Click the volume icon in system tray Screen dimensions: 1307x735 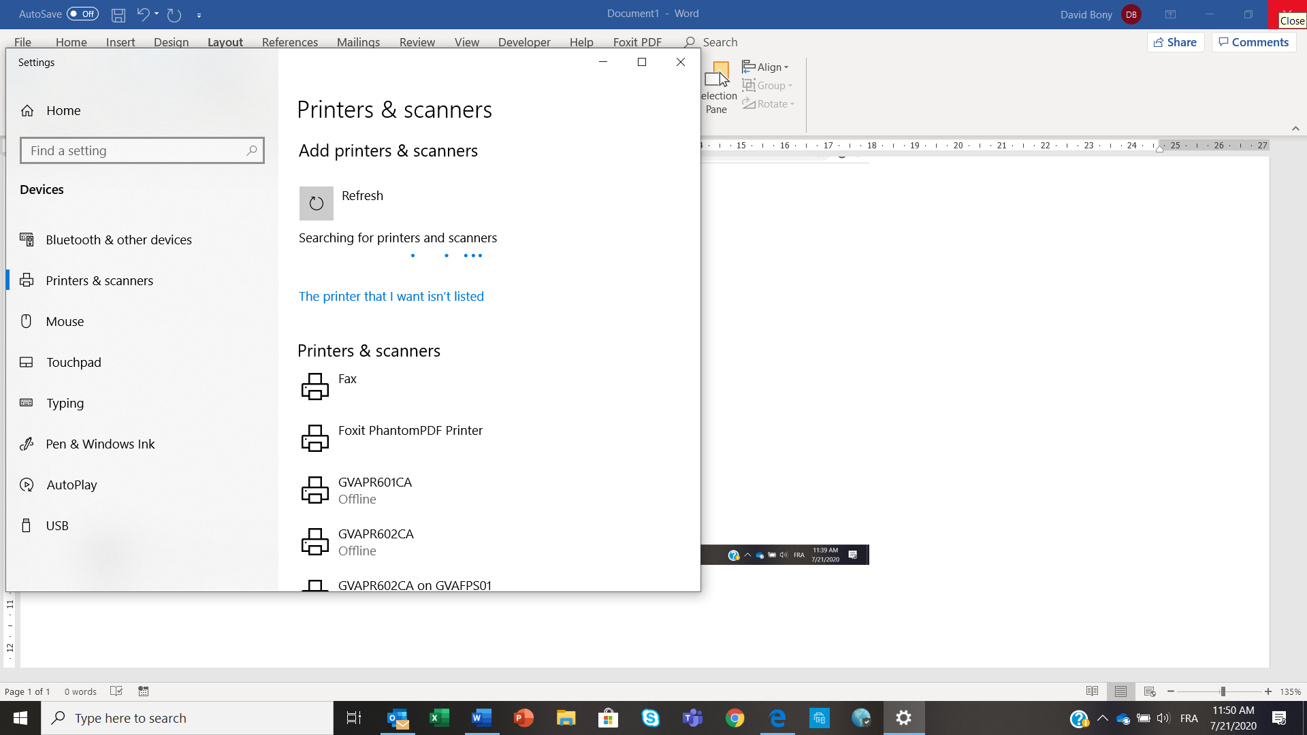click(x=1163, y=718)
